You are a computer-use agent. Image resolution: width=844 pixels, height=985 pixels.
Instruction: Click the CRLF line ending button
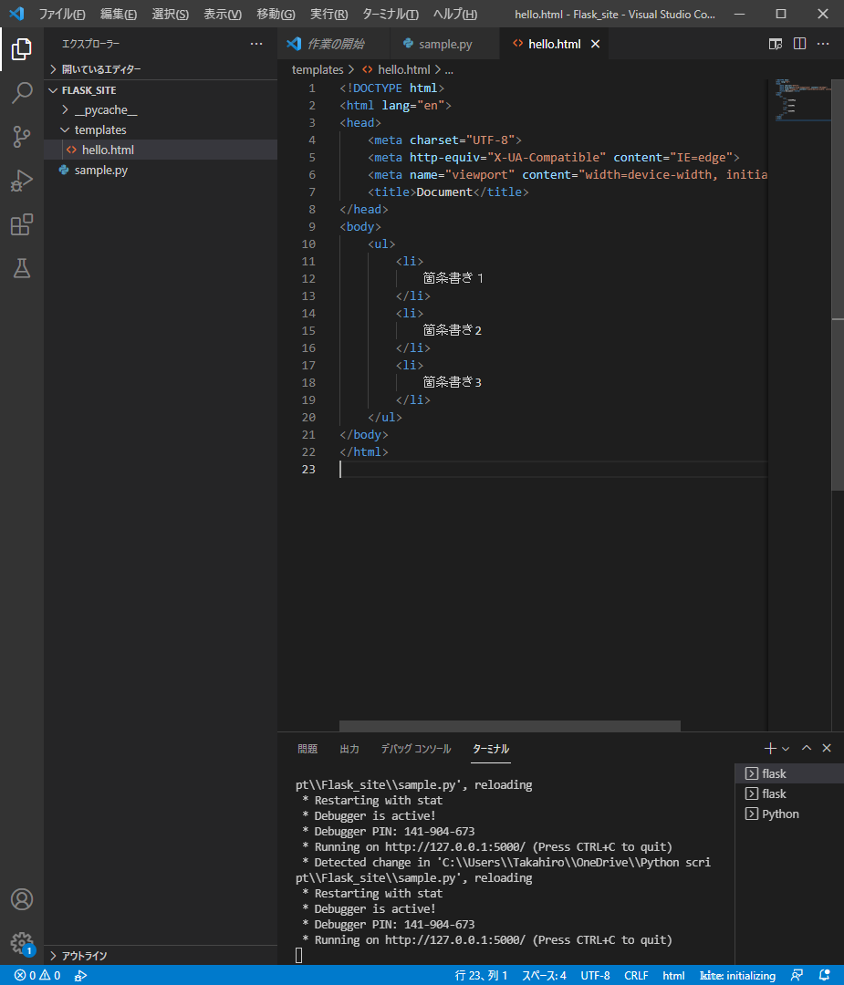pos(636,975)
